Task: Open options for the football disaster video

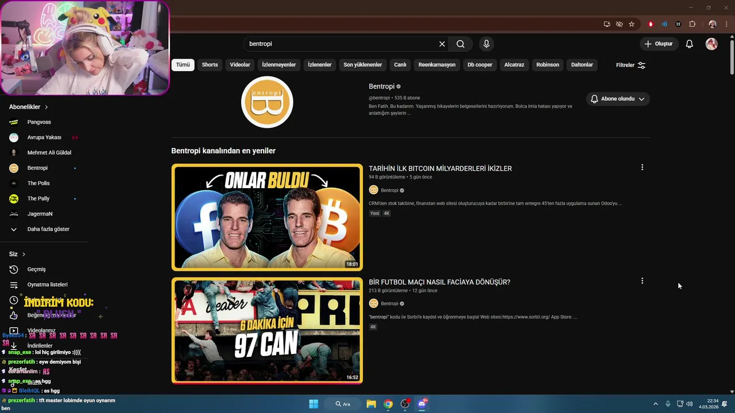Action: pos(642,281)
